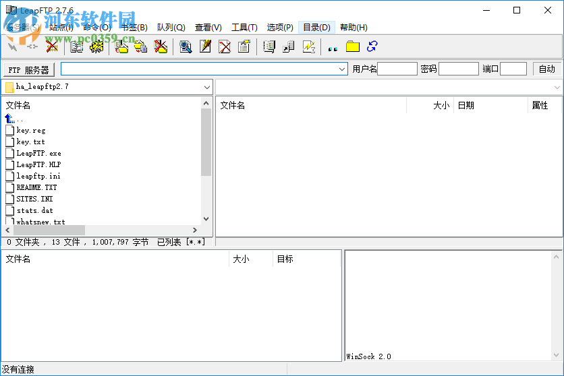564x376 pixels.
Task: Sort remote list by 属性 column
Action: click(544, 105)
